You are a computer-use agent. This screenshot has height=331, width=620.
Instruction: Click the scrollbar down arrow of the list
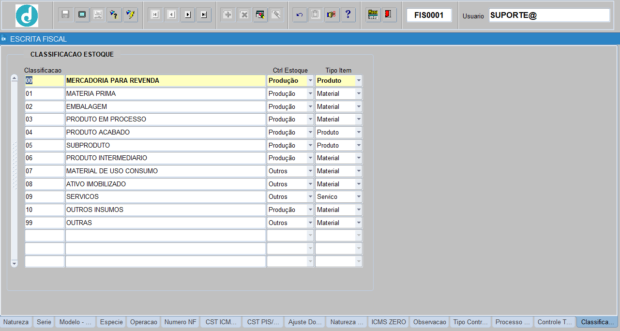click(14, 263)
